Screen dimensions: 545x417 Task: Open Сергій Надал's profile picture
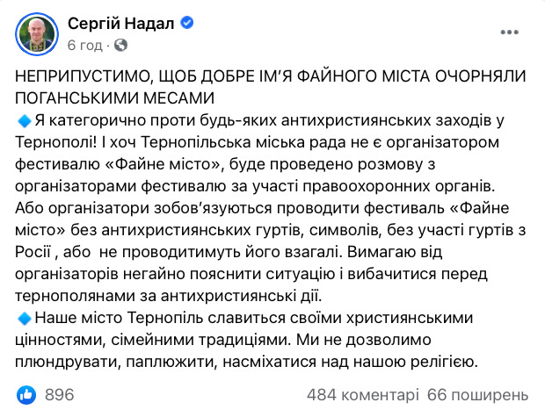click(36, 32)
